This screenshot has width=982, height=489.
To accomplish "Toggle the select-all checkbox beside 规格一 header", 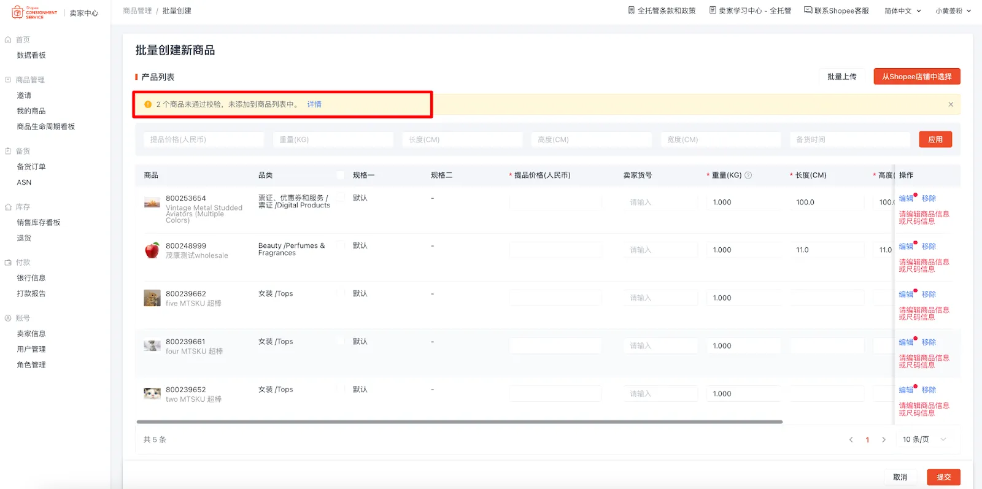I will [x=341, y=175].
